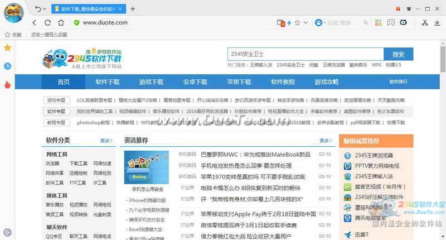The image size is (446, 240).
Task: Open favorites star in left sidebar
Action: click(x=7, y=47)
